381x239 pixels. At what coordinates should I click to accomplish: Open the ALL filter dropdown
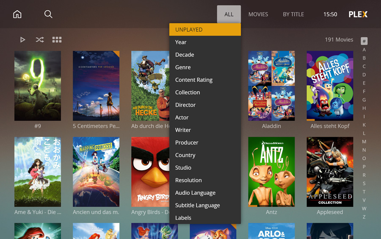[x=229, y=14]
